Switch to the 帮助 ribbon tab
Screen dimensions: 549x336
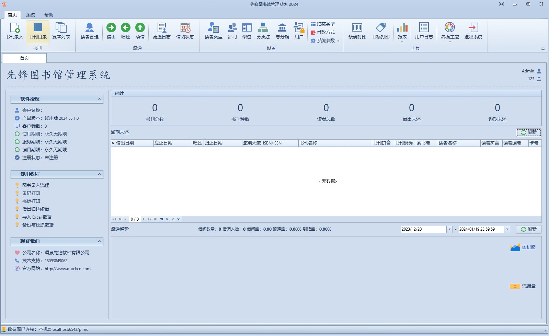49,15
